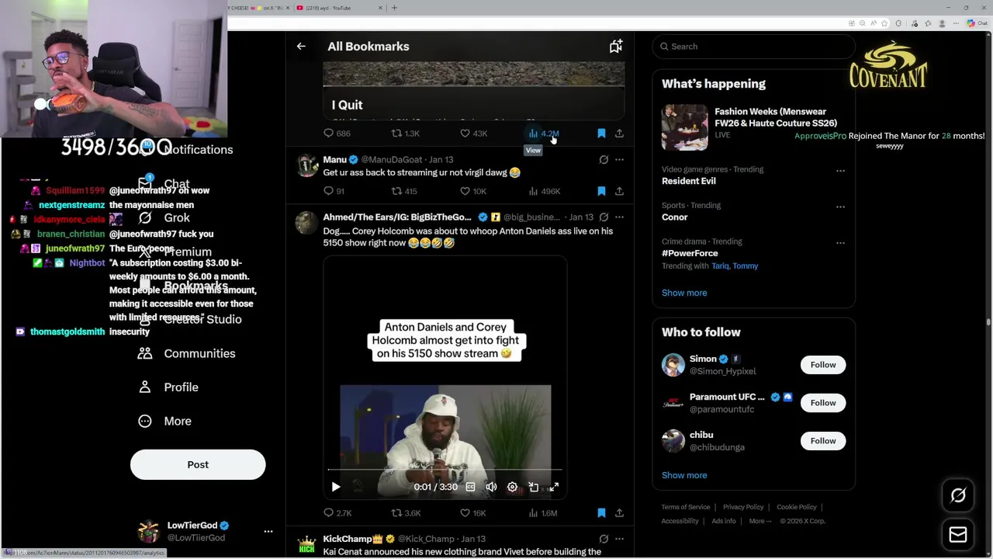The height and width of the screenshot is (559, 993).
Task: Open the add bookmark folder icon
Action: click(x=615, y=47)
